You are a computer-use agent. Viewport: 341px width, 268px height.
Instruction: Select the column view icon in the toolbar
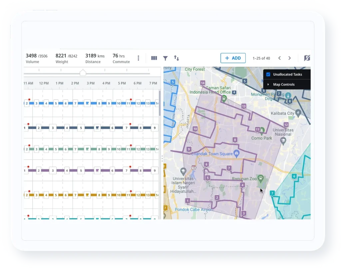pyautogui.click(x=154, y=58)
